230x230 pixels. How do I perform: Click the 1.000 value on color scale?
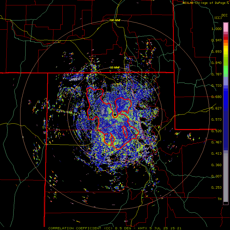216,29
